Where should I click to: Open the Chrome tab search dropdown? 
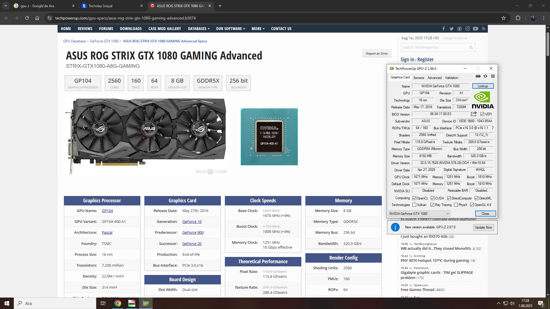(6, 6)
